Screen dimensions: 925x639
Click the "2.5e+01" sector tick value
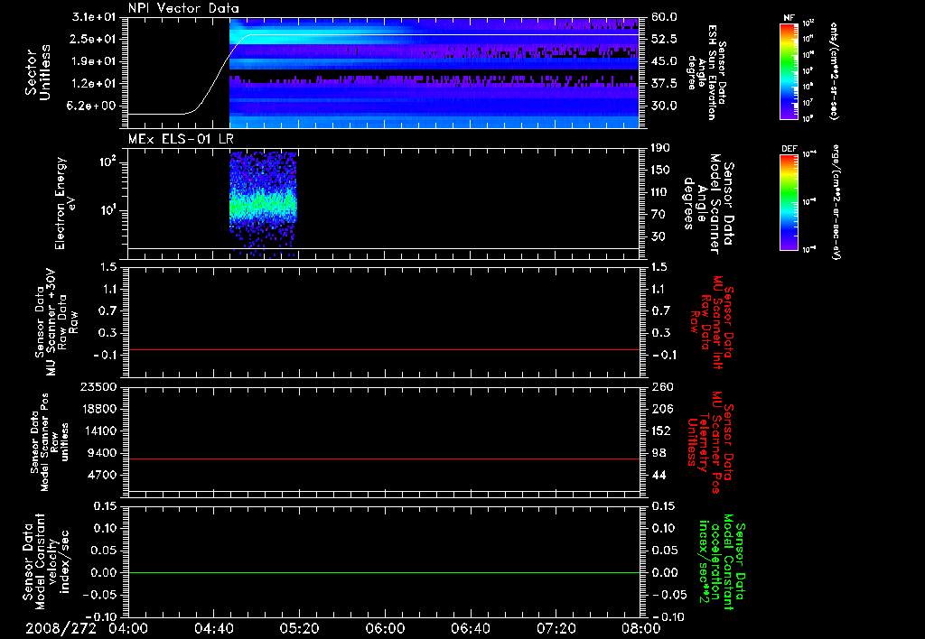click(94, 39)
